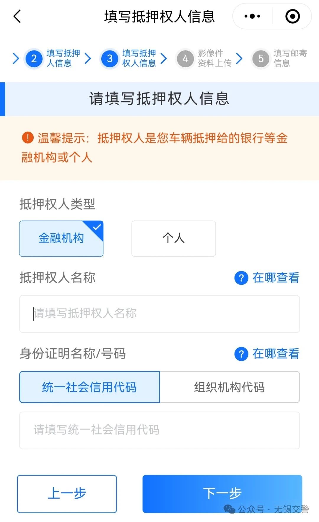Switch to 统一社会信用代码 option
Screen dimensions: 319x522
(x=89, y=387)
